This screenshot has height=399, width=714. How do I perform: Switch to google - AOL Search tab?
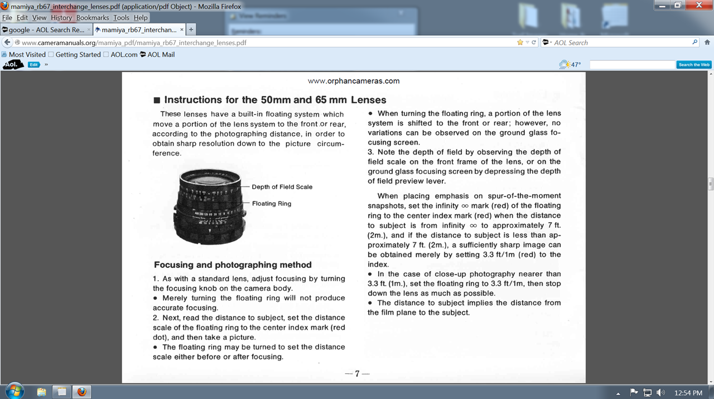tap(46, 30)
